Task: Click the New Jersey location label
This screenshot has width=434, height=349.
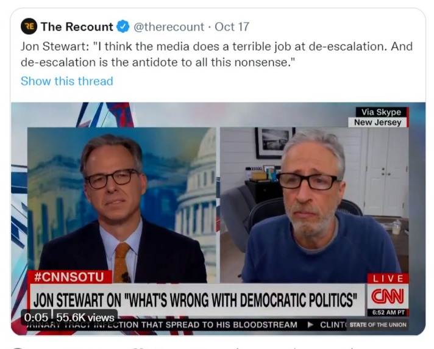Action: [377, 122]
